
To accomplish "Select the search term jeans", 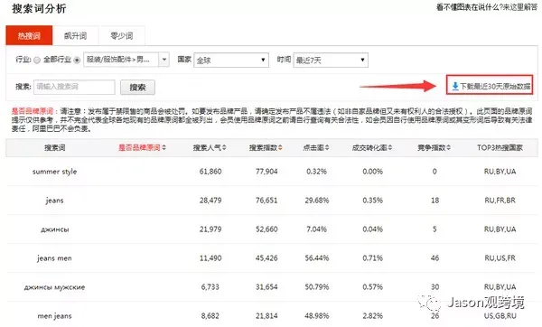I will [x=54, y=201].
